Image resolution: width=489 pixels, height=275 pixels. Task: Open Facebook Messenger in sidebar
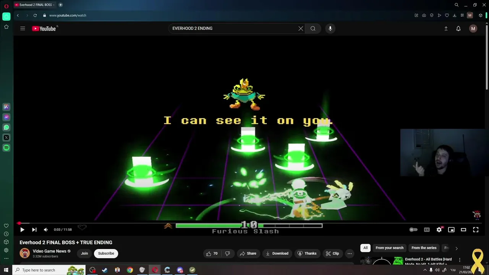point(6,117)
